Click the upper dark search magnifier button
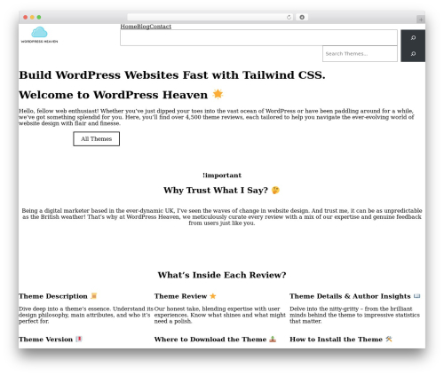 pos(413,37)
